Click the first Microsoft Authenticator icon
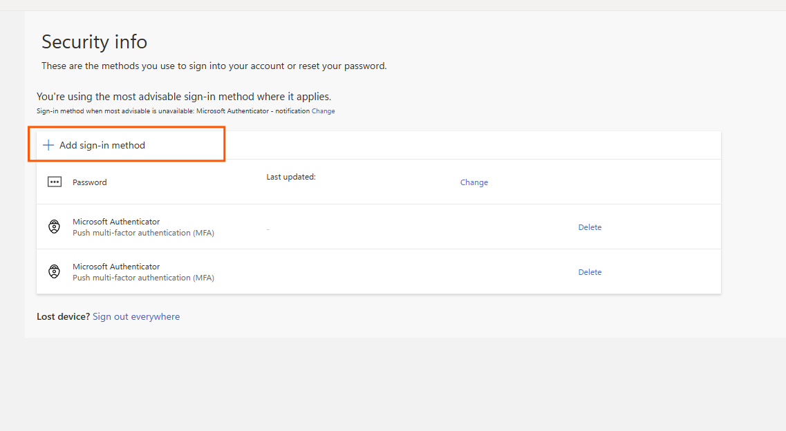The height and width of the screenshot is (431, 786). point(55,227)
